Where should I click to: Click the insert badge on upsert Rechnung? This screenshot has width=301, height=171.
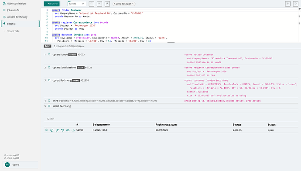coord(76,81)
